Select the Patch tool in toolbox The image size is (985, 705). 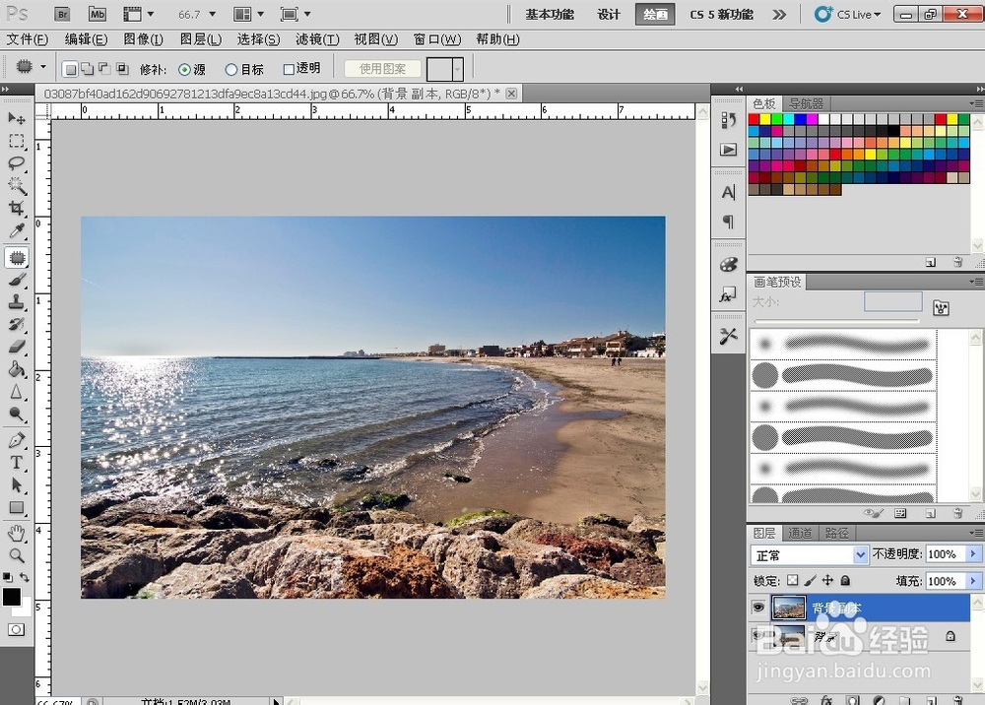point(17,257)
